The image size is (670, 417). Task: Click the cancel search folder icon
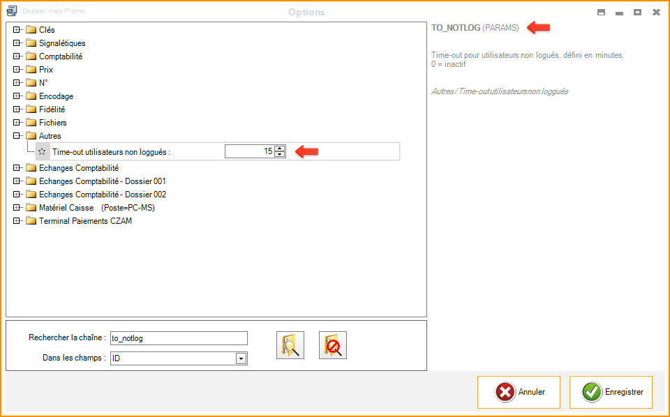point(333,345)
